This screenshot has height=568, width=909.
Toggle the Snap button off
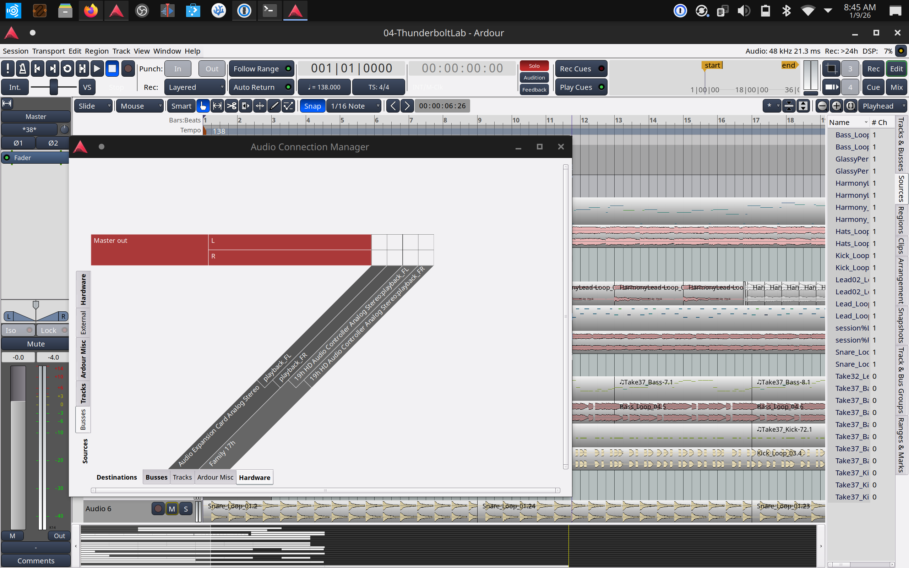(x=312, y=106)
